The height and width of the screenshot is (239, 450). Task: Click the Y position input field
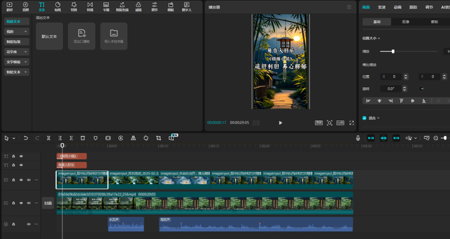click(x=429, y=77)
